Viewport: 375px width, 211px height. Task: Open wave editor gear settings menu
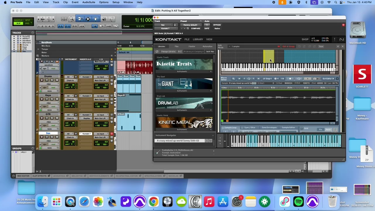[x=276, y=79]
